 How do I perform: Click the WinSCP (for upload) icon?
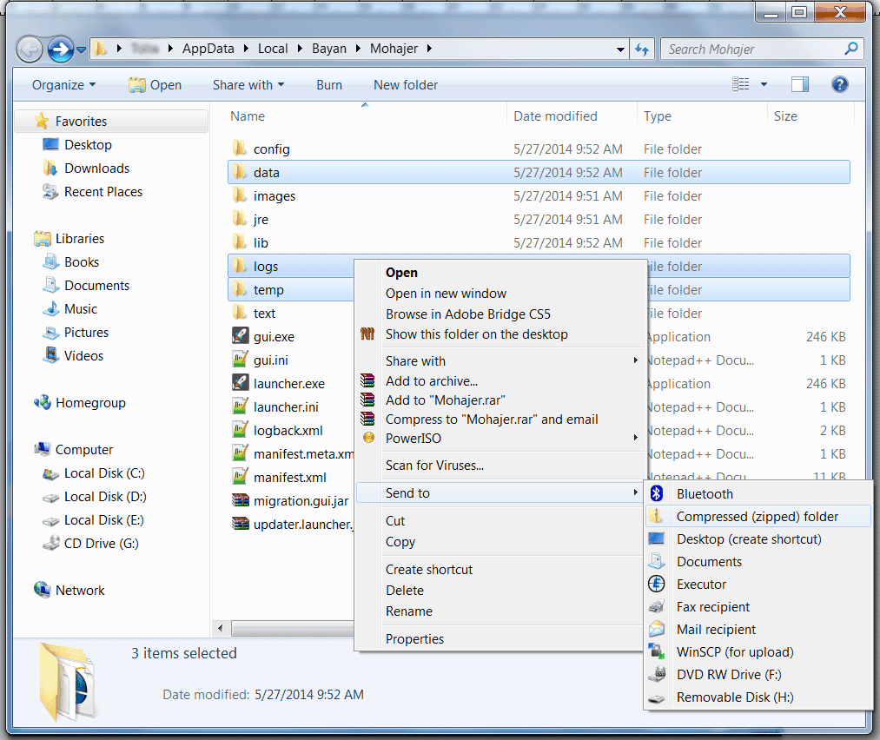pos(658,652)
